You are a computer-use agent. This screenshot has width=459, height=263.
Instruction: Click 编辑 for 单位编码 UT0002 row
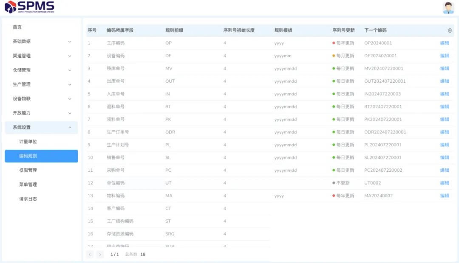pos(445,183)
